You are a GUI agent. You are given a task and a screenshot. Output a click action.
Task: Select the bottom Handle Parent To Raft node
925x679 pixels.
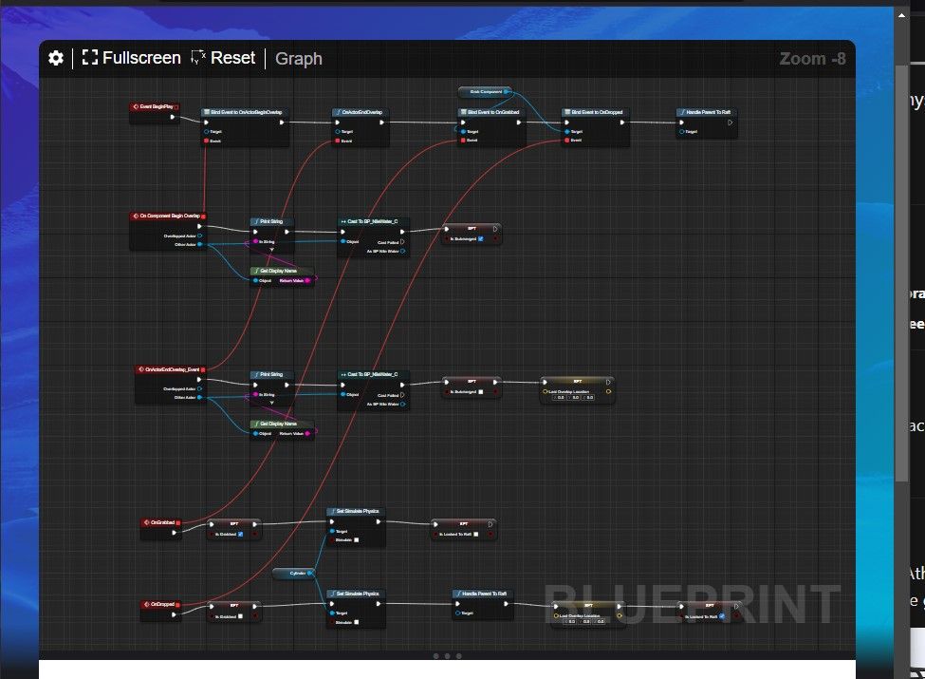coord(483,604)
